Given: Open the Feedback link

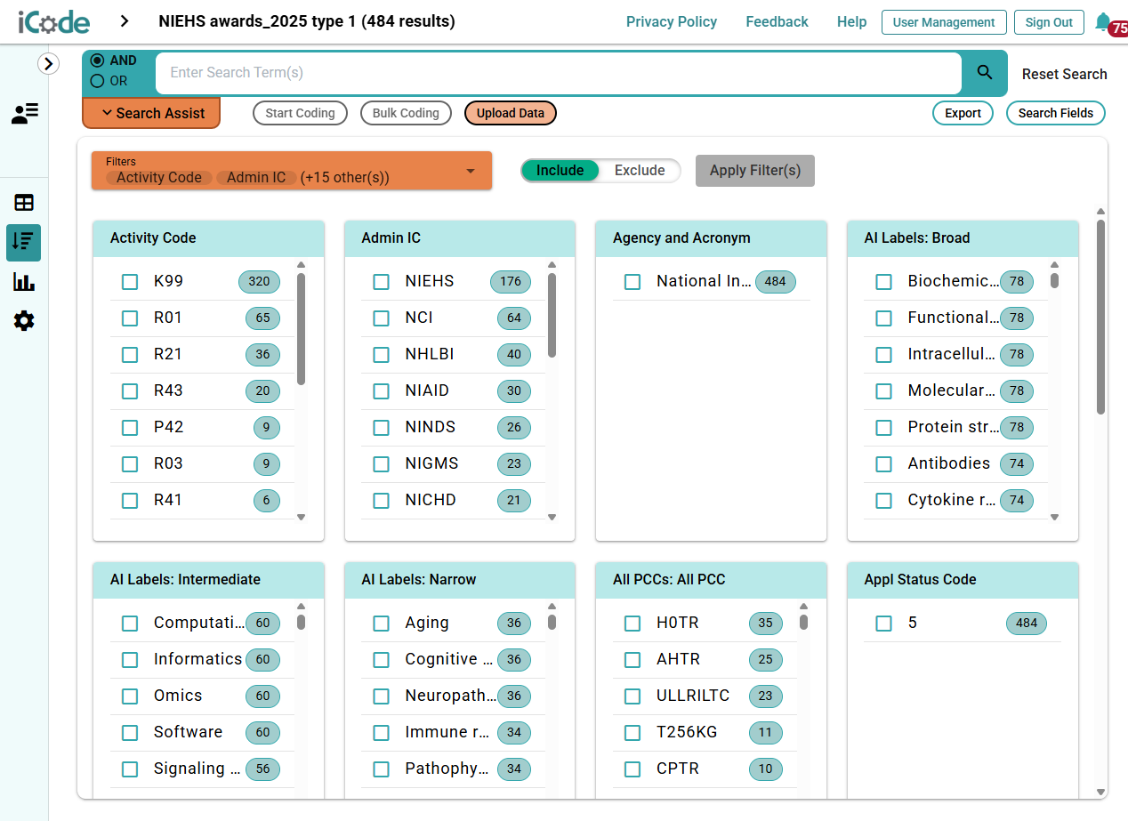Looking at the screenshot, I should [x=778, y=21].
